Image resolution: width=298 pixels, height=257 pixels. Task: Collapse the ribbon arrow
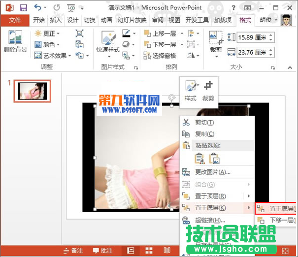(x=290, y=67)
